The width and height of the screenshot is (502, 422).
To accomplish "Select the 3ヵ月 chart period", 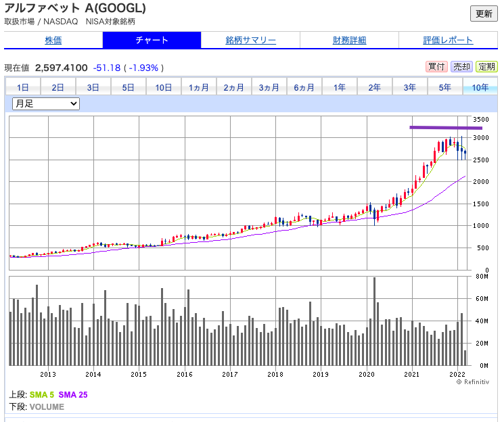I will 269,87.
